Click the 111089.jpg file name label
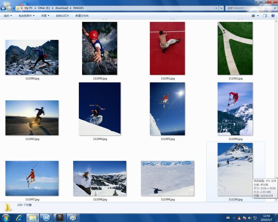The width and height of the screenshot is (278, 222). click(x=32, y=79)
